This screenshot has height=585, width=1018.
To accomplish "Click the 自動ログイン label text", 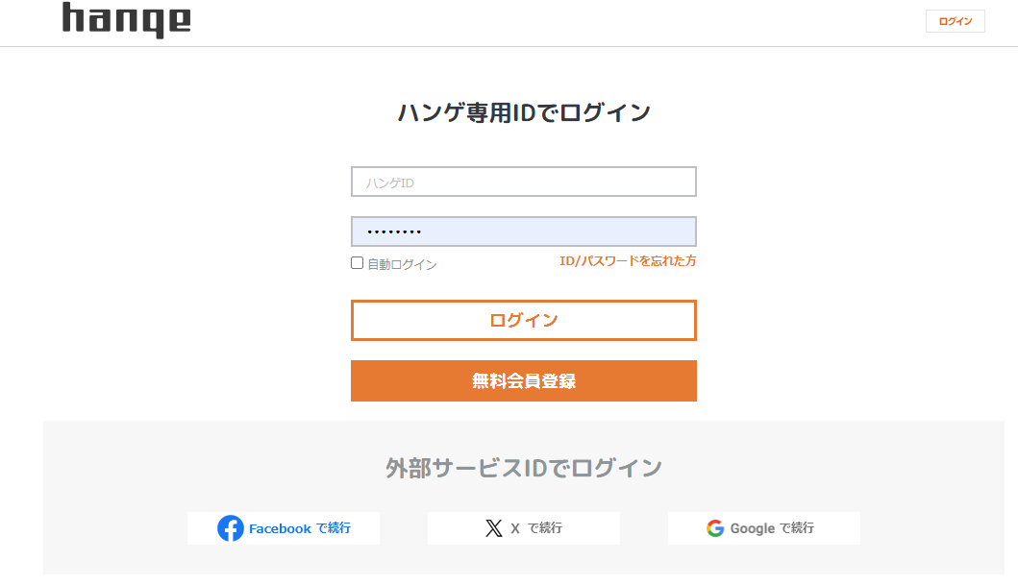I will [402, 264].
